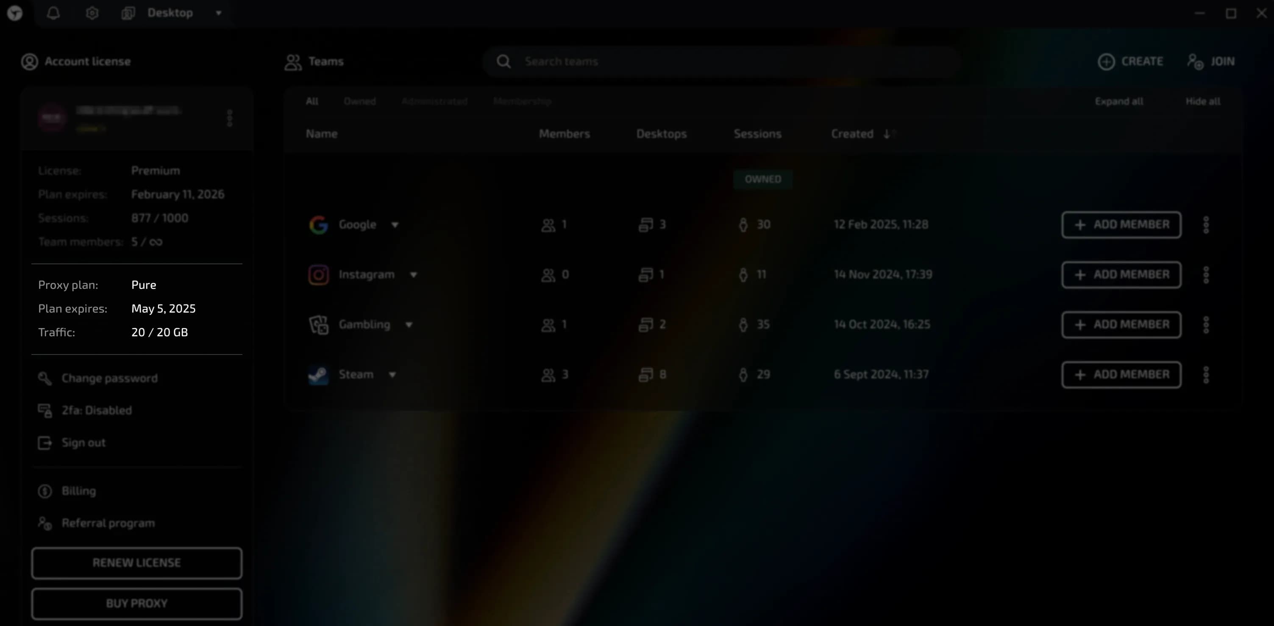Open settings via the gear icon
The width and height of the screenshot is (1274, 626).
click(92, 13)
